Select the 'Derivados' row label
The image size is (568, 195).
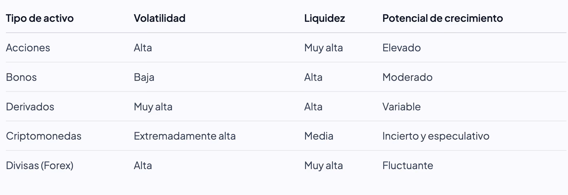coord(30,107)
